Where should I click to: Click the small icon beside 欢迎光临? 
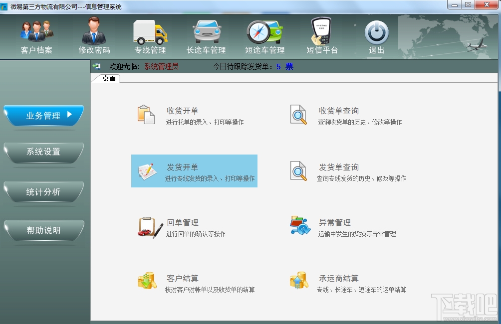(96, 66)
